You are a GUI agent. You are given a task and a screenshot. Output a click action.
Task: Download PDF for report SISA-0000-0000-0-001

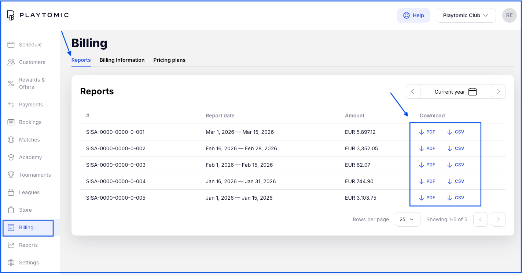[427, 132]
